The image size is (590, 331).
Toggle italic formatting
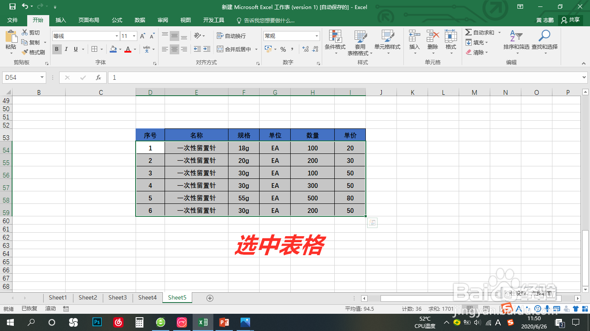tap(65, 49)
